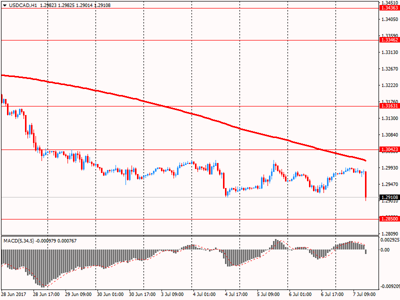This screenshot has width=400, height=300.
Task: Click the 1.29930 price scale value
Action: coord(390,167)
